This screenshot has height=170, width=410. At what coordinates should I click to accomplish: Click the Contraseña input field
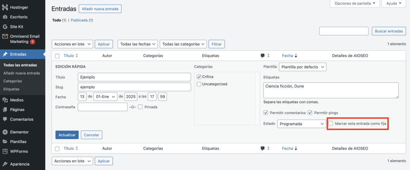pos(103,107)
